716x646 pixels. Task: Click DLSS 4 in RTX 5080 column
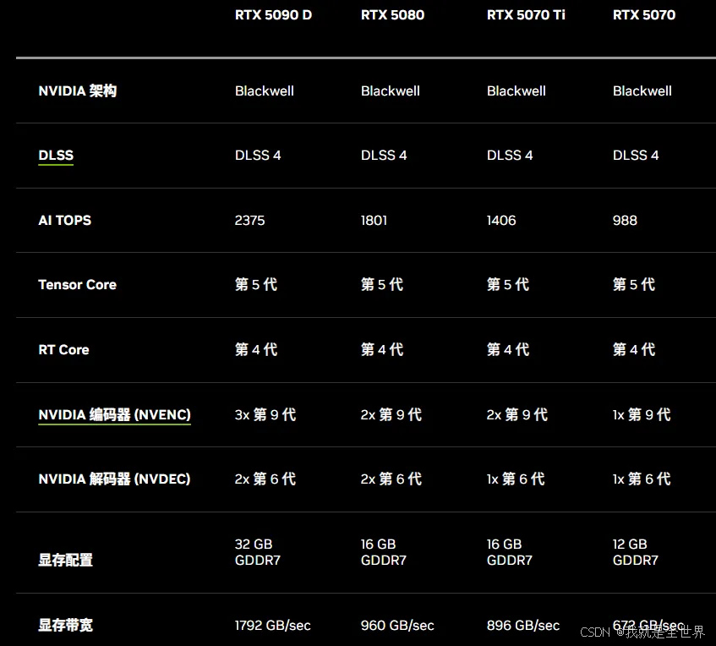(384, 156)
